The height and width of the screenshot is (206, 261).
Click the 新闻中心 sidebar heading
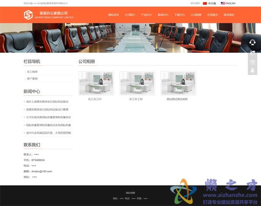(32, 91)
